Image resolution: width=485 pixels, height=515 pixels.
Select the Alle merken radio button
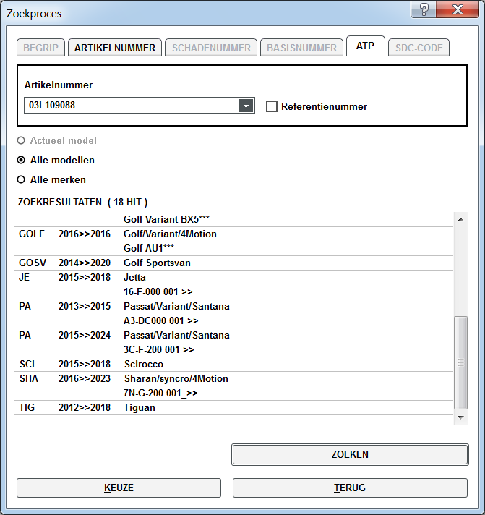pos(22,179)
